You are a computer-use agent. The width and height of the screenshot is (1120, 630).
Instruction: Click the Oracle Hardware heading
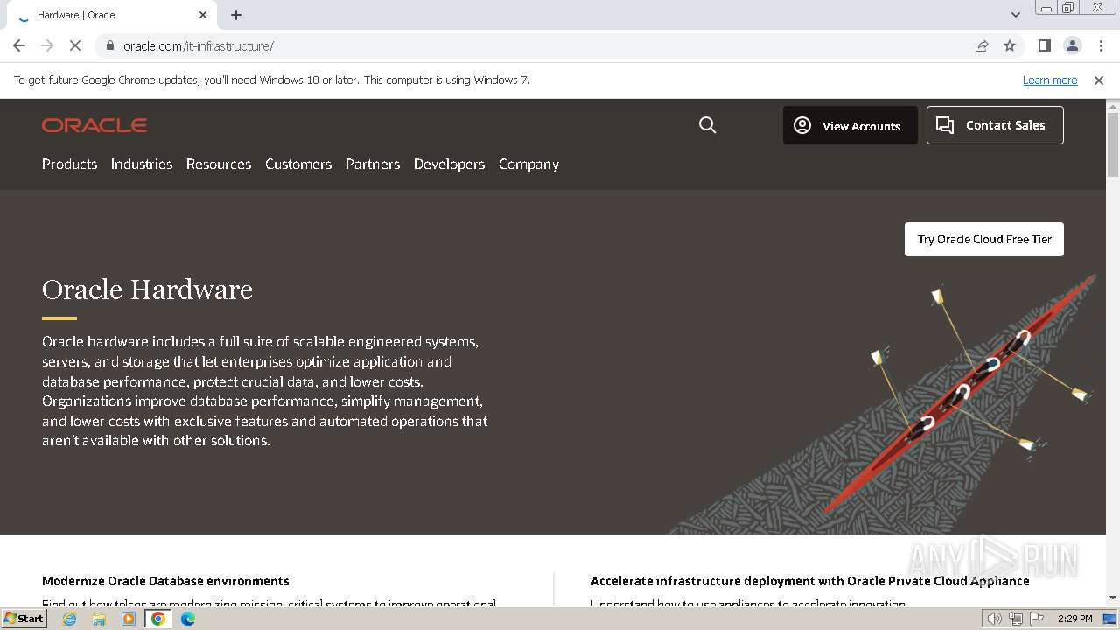pyautogui.click(x=147, y=290)
